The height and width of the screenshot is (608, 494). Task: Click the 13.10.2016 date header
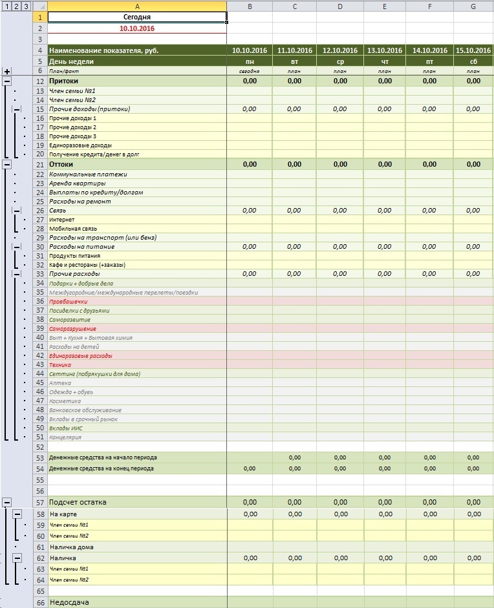[x=385, y=50]
